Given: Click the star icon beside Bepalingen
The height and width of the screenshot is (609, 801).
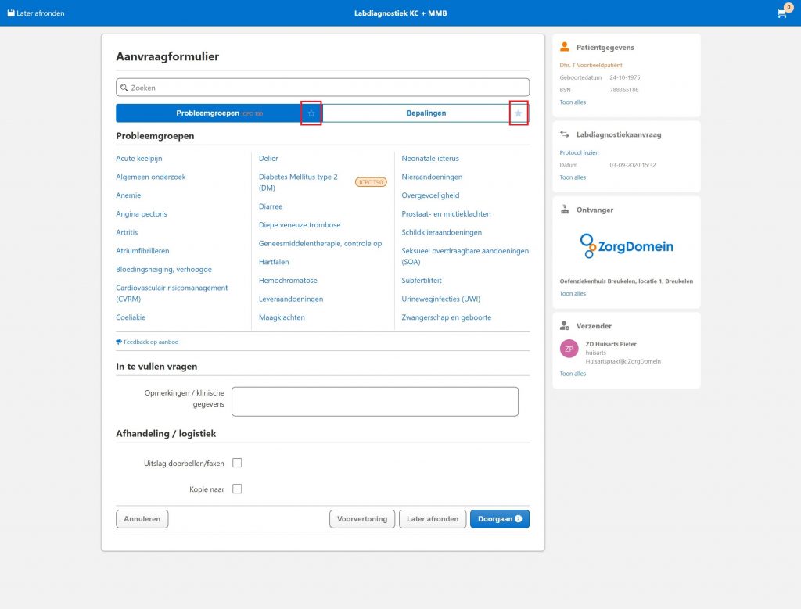Looking at the screenshot, I should coord(518,113).
